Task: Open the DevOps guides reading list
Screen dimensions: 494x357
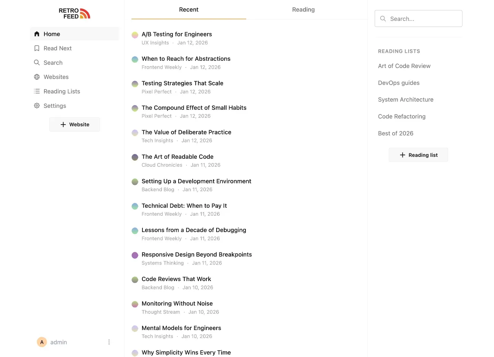Action: click(x=399, y=82)
